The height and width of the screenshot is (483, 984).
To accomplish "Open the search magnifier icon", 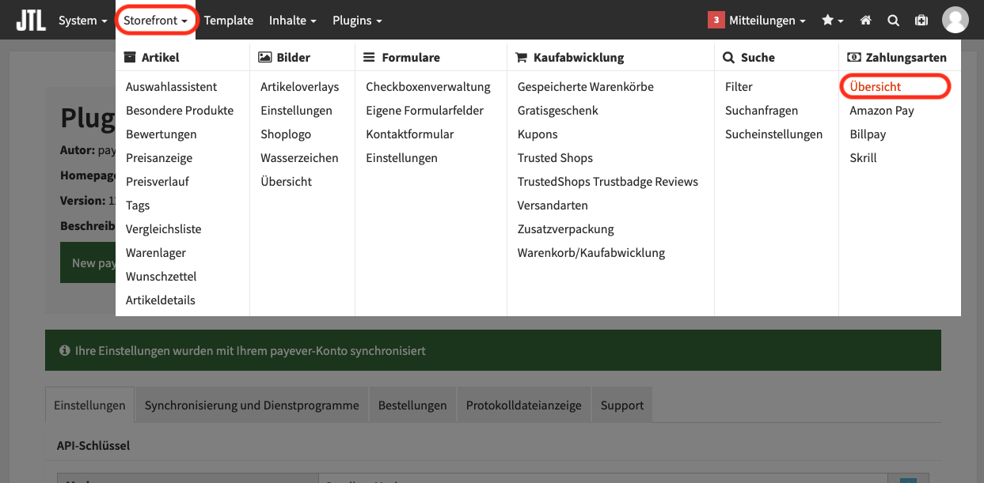I will tap(893, 21).
